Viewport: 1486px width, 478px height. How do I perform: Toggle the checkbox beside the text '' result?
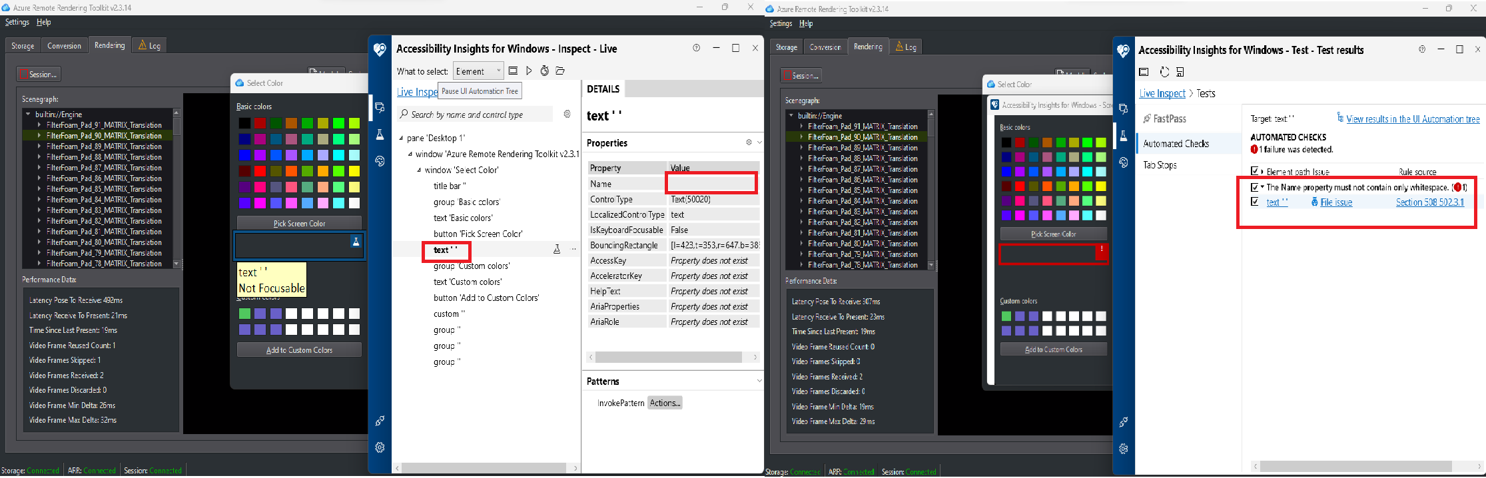[1255, 202]
